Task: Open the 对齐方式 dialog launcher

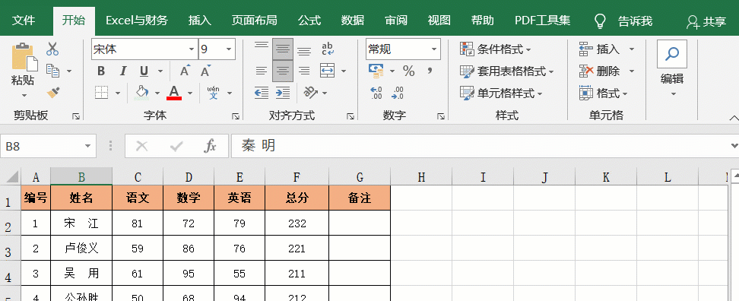Action: (350, 116)
